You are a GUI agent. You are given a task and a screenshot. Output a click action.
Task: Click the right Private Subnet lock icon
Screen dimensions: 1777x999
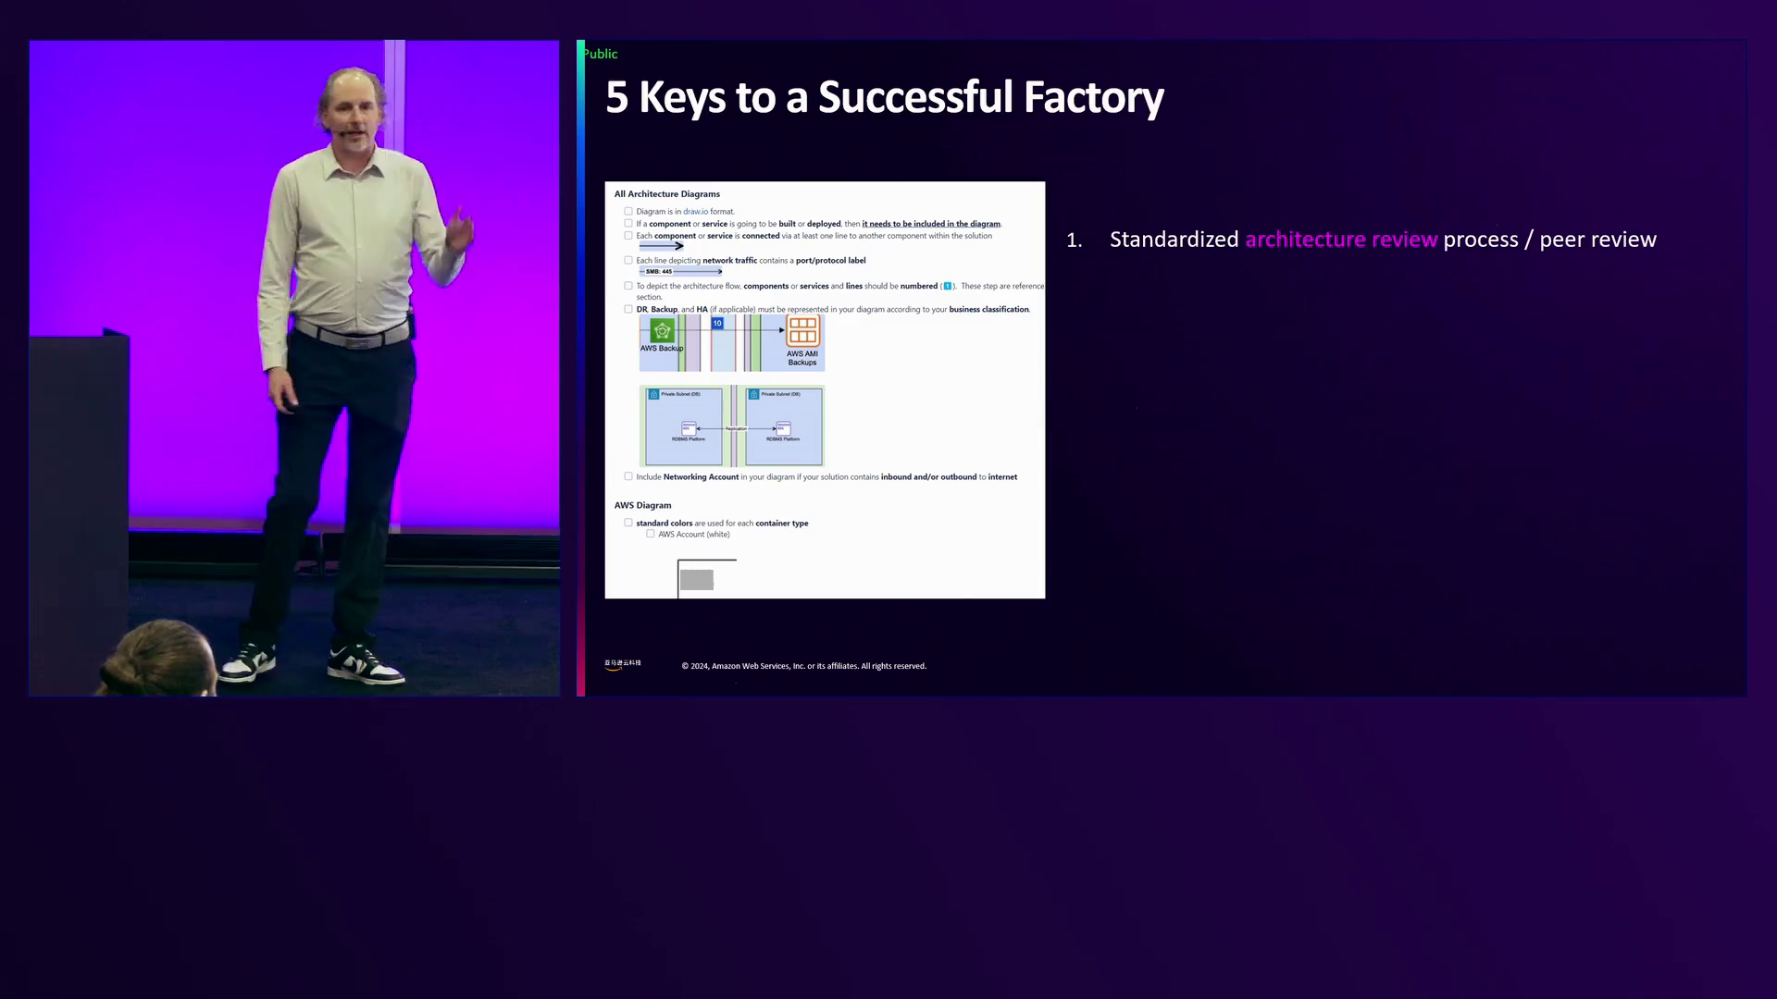click(753, 394)
